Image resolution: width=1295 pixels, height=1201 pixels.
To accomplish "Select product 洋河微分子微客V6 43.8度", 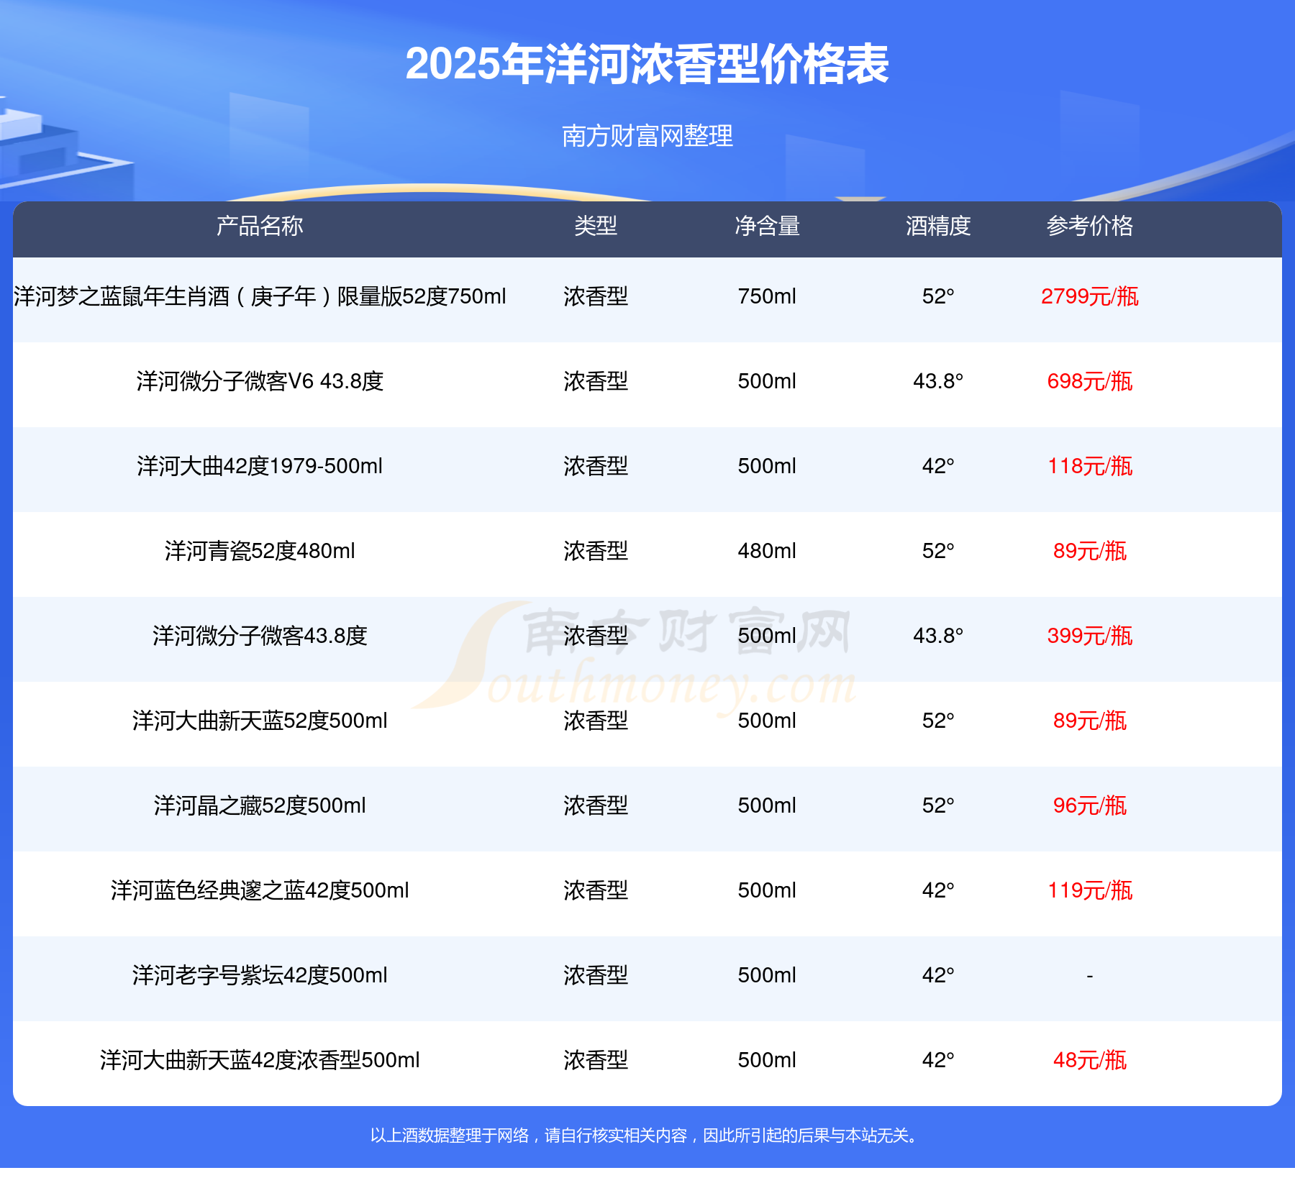I will 260,381.
